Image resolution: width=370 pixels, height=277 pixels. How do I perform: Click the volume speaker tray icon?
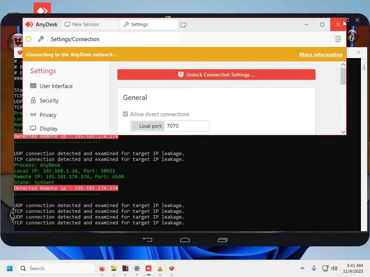[x=334, y=268]
